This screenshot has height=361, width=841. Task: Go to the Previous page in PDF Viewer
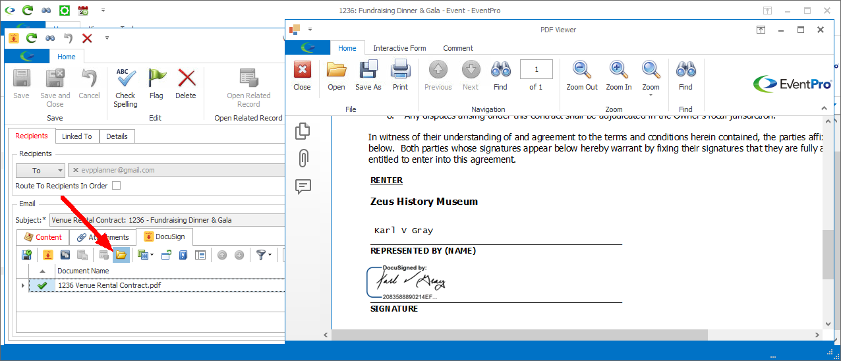(x=438, y=75)
